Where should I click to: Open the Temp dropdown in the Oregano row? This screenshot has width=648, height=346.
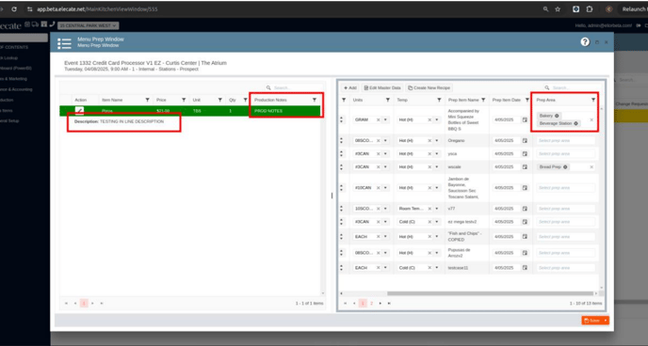[x=437, y=141]
